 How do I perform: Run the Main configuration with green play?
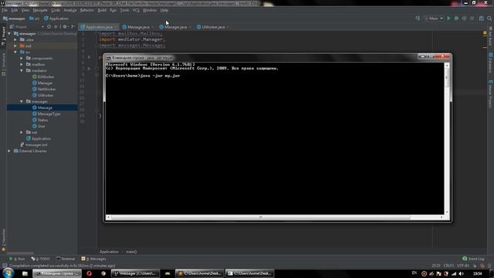tap(448, 19)
